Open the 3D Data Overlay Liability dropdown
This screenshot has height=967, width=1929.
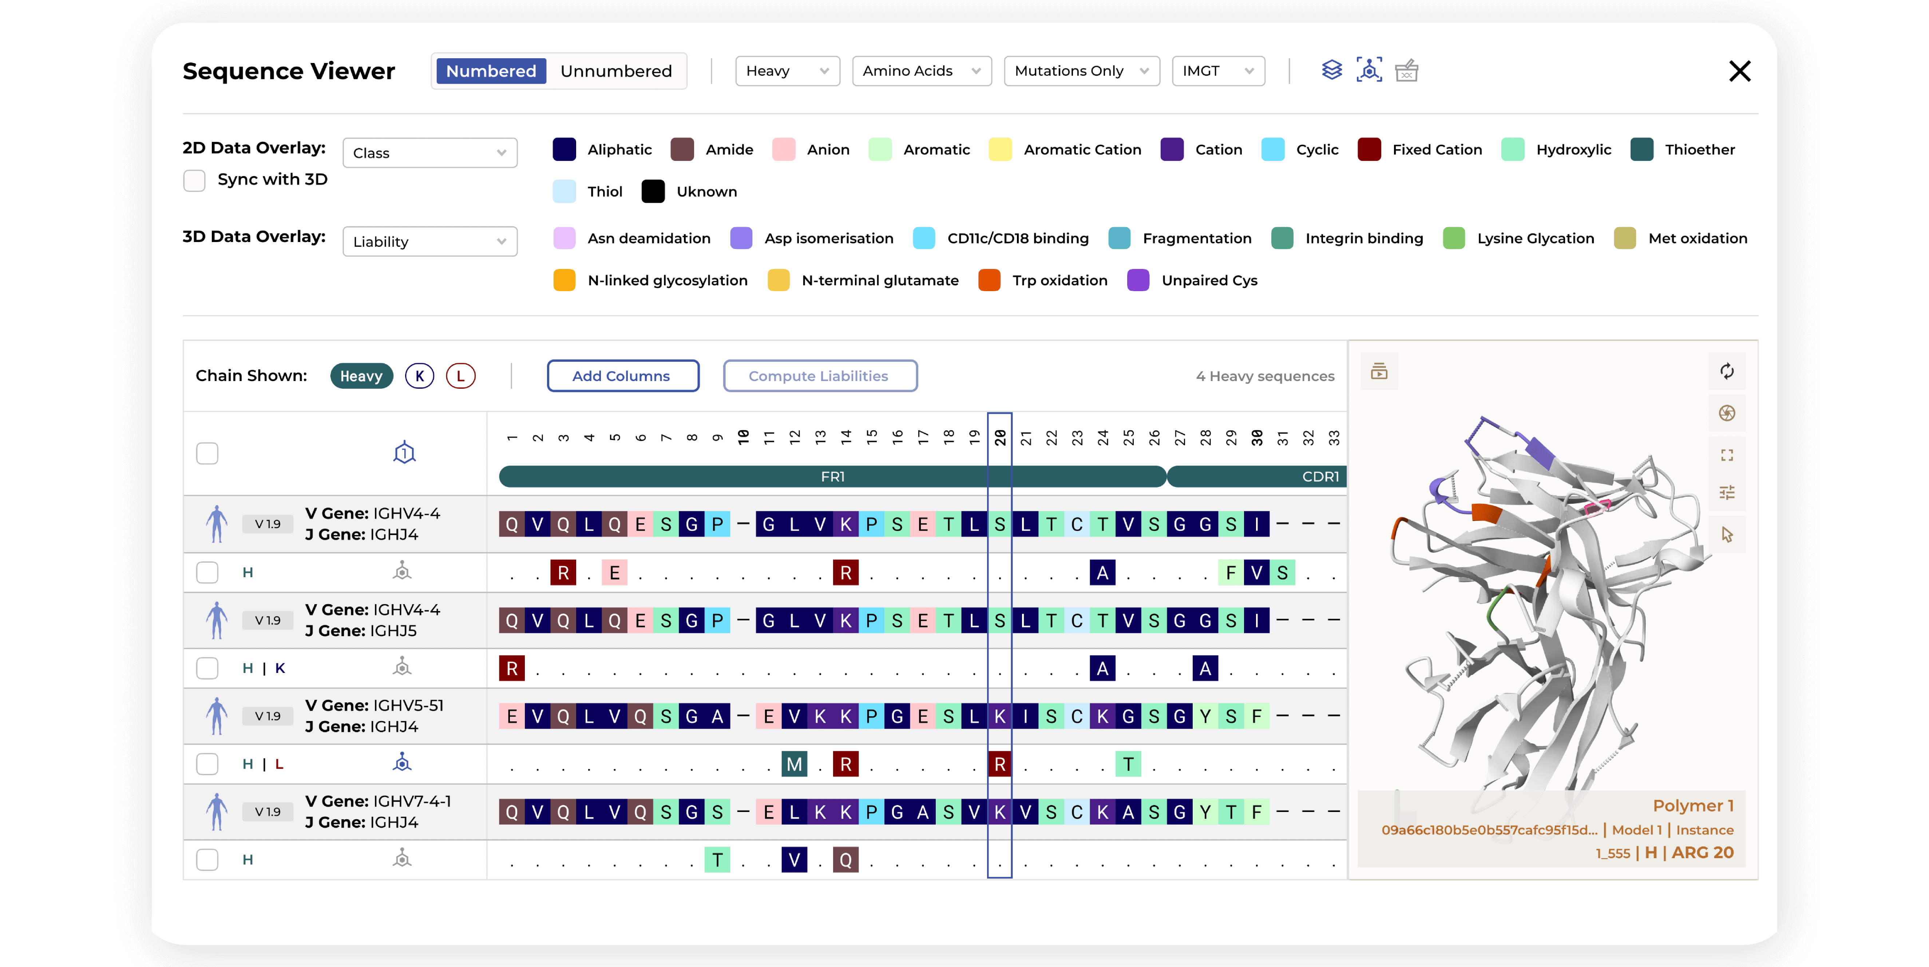pos(430,242)
